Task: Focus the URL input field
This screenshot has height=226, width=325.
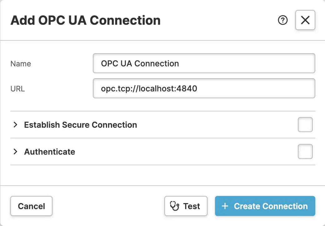Action: coord(204,89)
